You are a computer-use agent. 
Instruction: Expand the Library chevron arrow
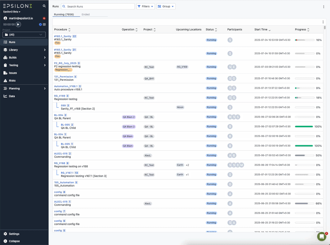pyautogui.click(x=45, y=50)
